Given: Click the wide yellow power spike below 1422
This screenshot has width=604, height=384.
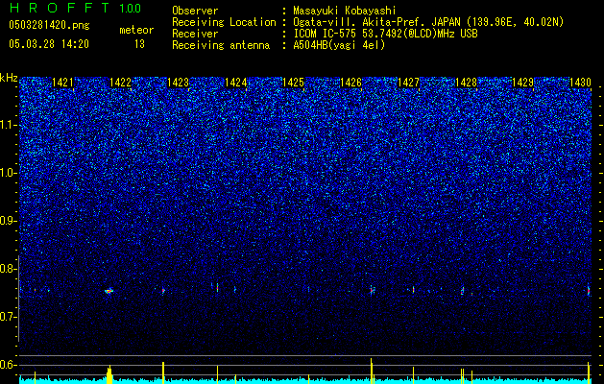Looking at the screenshot, I should [109, 374].
